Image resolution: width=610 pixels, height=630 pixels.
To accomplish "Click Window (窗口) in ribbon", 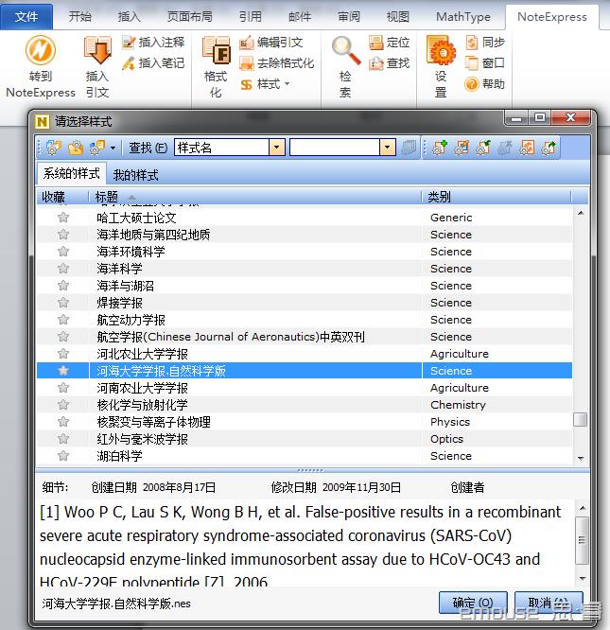I will 485,63.
